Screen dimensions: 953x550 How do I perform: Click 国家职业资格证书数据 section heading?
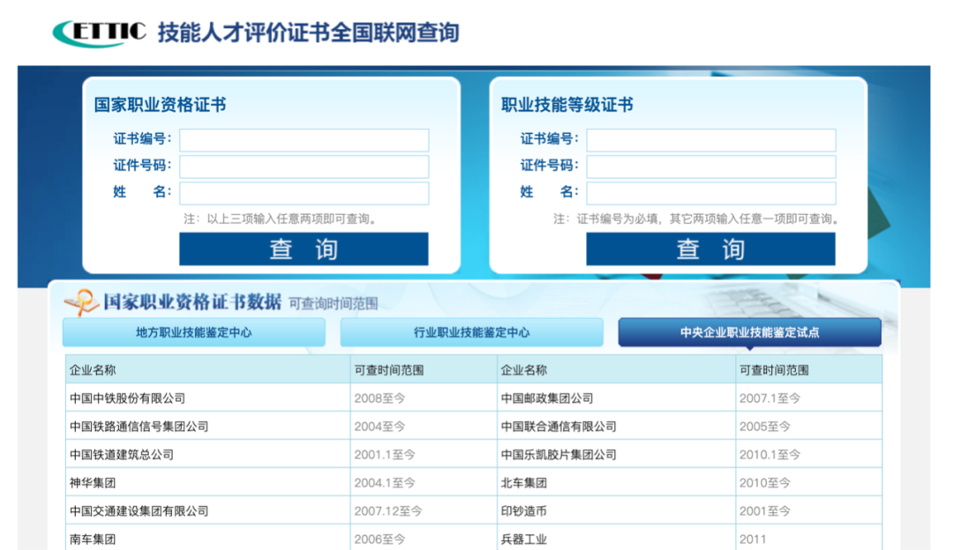click(x=192, y=301)
